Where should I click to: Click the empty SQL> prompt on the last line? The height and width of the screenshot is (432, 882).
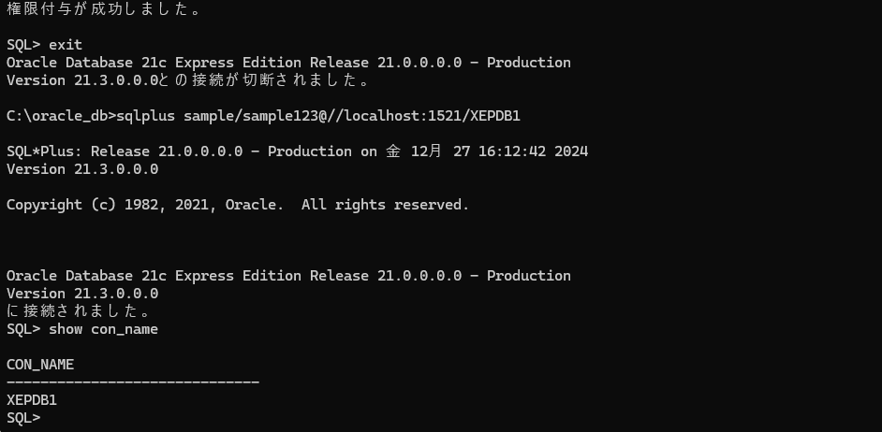pos(23,418)
